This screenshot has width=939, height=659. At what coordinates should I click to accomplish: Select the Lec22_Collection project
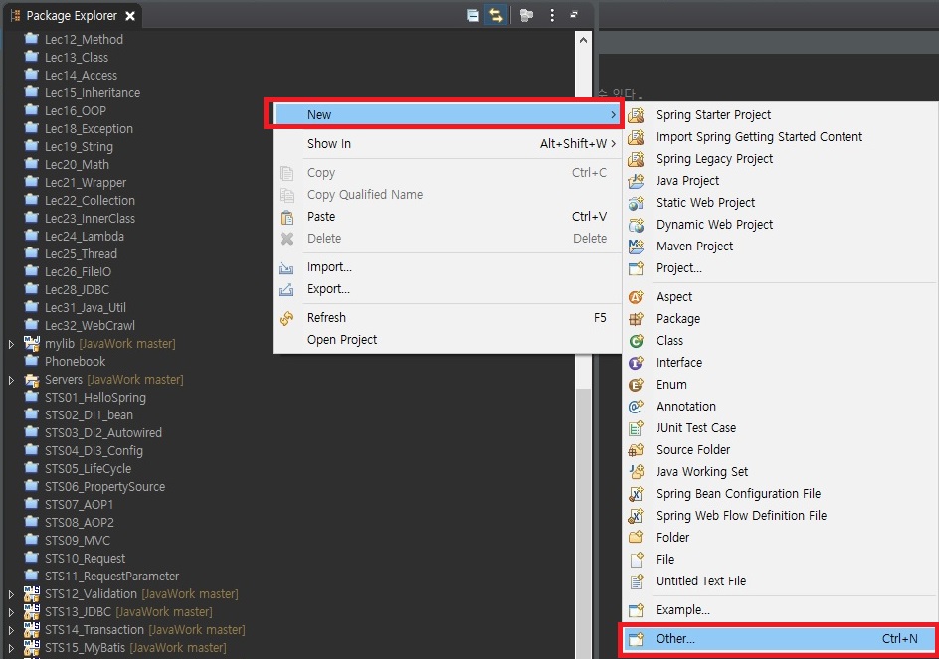coord(90,201)
